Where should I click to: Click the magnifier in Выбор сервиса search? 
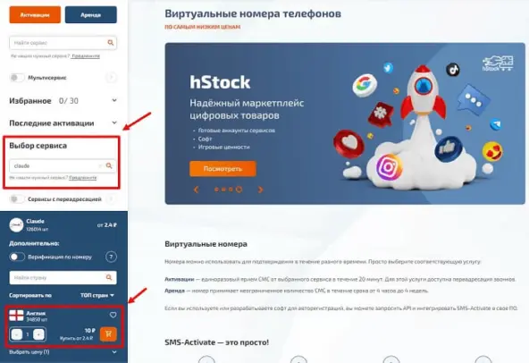[109, 165]
